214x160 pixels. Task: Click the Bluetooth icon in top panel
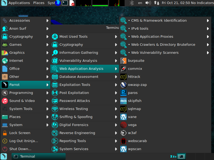tap(132, 3)
